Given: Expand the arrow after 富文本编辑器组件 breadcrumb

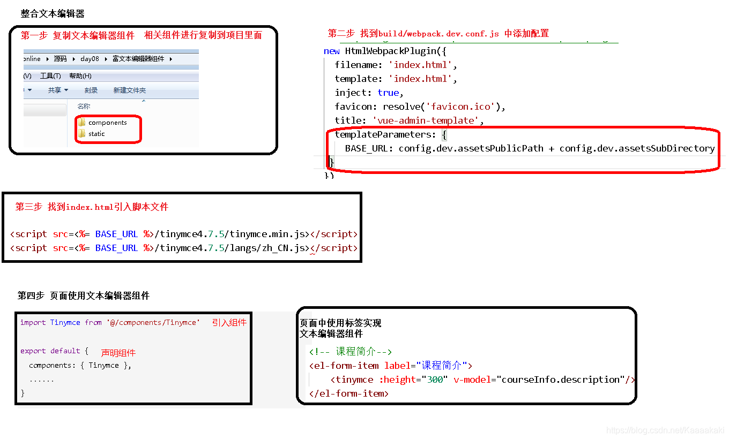Looking at the screenshot, I should 171,59.
